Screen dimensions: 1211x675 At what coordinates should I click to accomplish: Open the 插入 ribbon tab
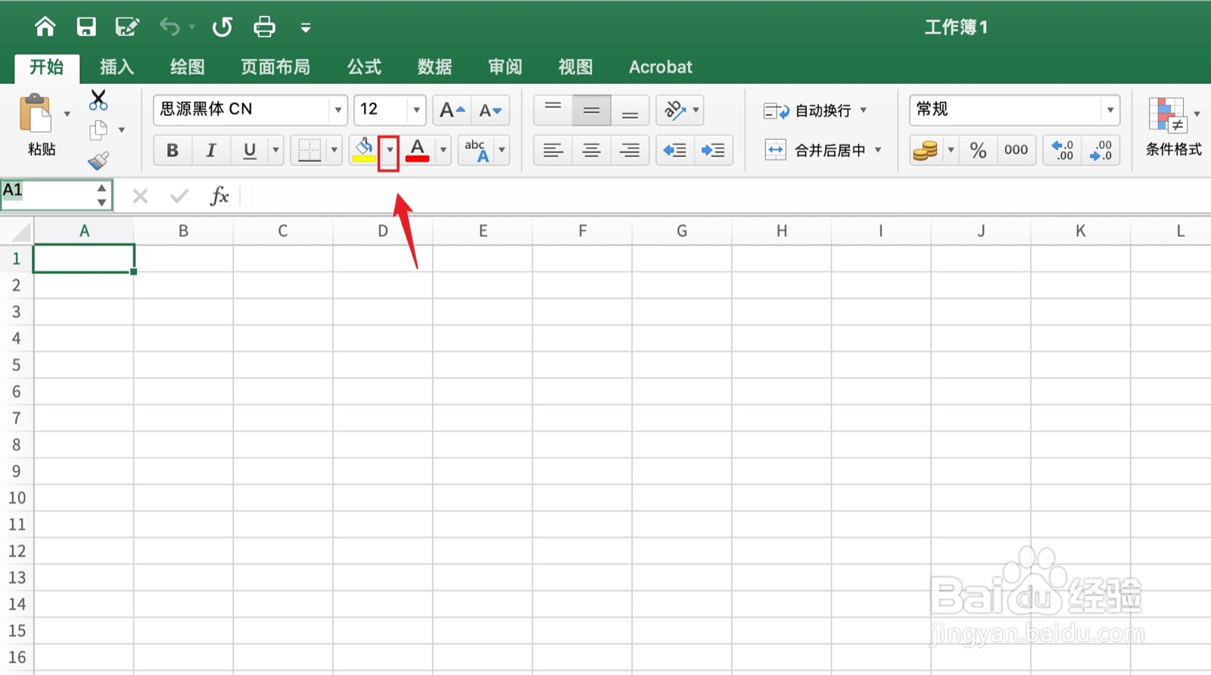pos(117,67)
